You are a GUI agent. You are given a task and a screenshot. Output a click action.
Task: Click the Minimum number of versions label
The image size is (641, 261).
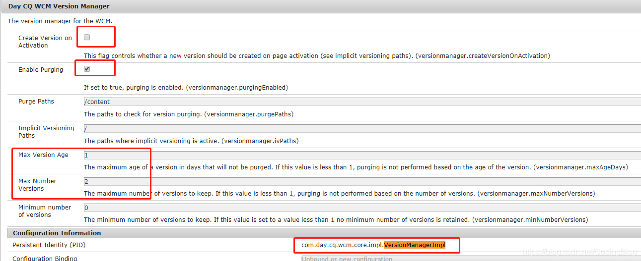point(45,211)
